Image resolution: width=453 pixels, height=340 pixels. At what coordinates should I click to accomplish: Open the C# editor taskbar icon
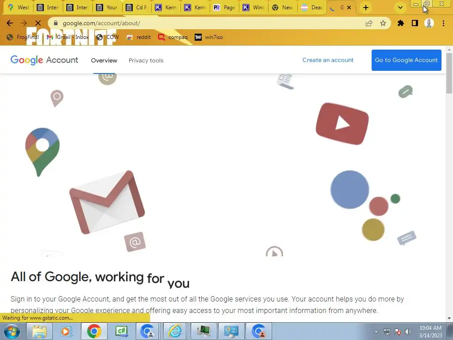121,331
